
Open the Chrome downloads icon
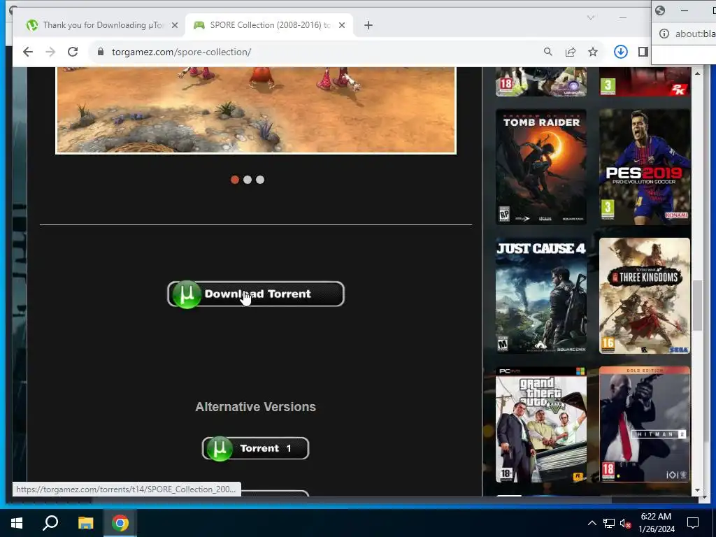click(621, 52)
